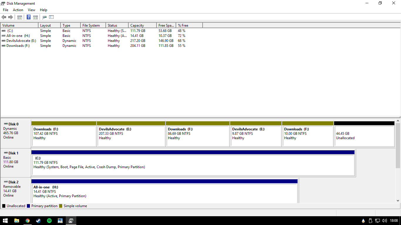Click the checklist settings toolbar icon
The image size is (401, 225).
click(x=51, y=17)
